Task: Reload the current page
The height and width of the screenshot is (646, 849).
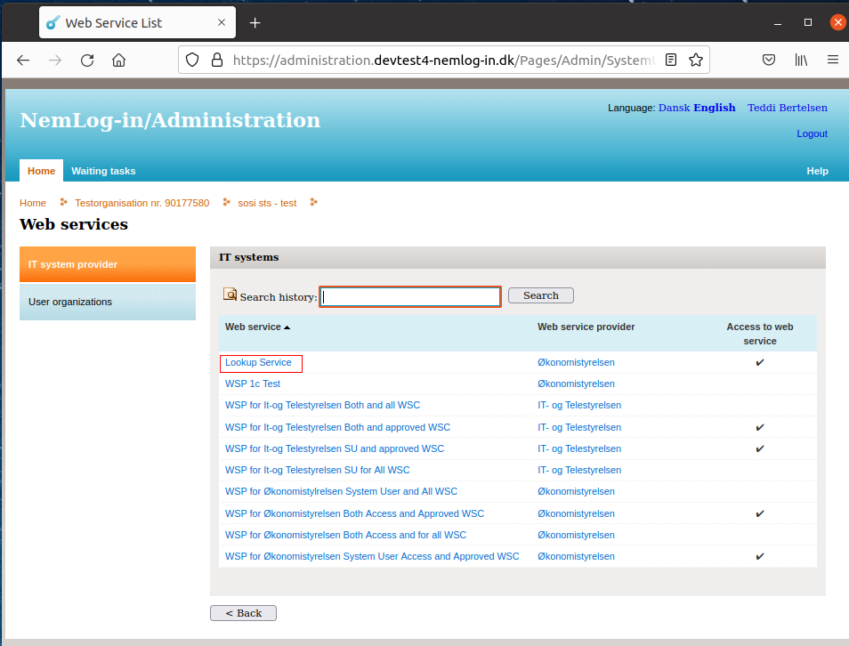Action: 87,61
